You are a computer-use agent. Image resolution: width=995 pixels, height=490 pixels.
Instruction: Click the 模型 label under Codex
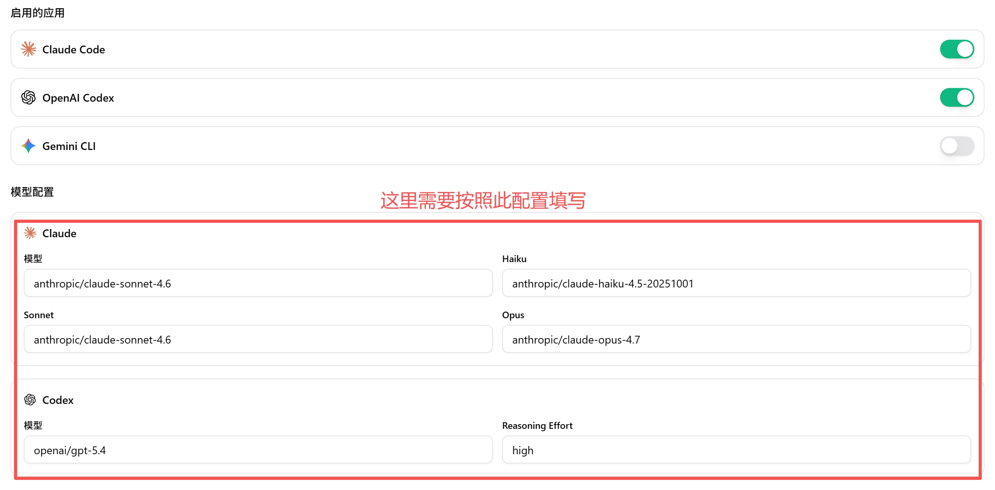click(33, 425)
